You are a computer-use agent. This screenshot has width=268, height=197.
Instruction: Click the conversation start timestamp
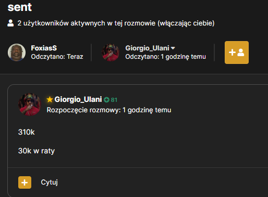[109, 110]
